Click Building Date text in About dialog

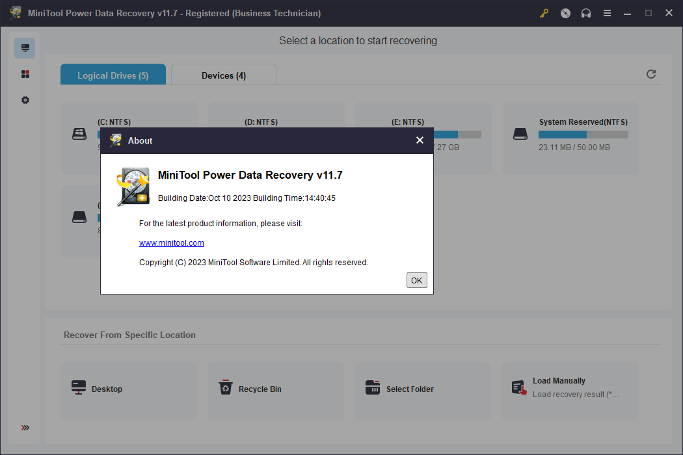247,198
